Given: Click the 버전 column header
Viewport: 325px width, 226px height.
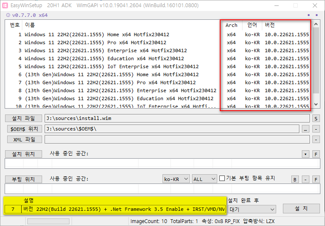Looking at the screenshot, I should tap(270, 25).
